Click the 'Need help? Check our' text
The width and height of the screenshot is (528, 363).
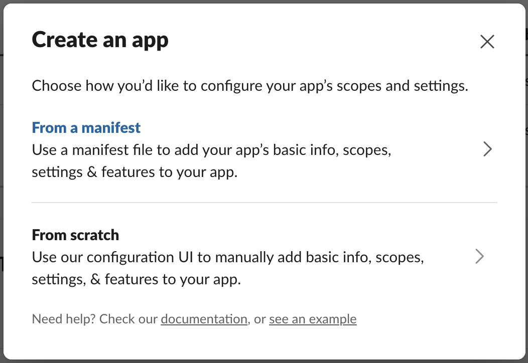(x=95, y=319)
